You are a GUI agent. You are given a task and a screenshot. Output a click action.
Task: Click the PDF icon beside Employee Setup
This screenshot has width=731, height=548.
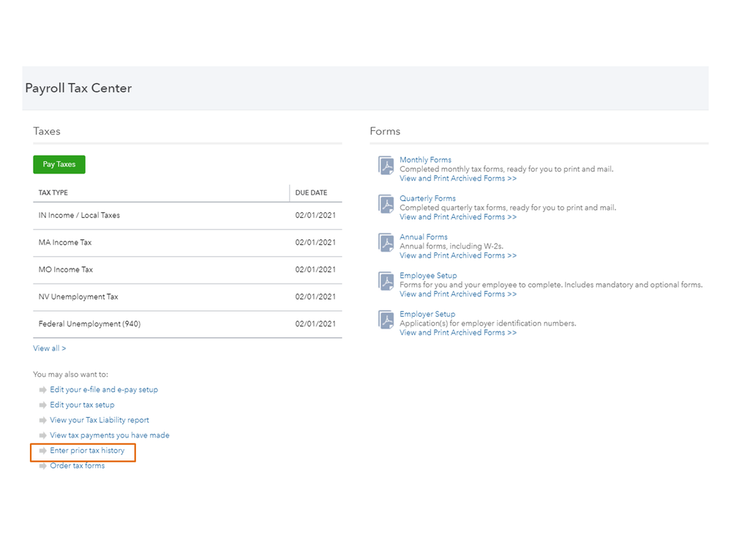[x=386, y=281]
